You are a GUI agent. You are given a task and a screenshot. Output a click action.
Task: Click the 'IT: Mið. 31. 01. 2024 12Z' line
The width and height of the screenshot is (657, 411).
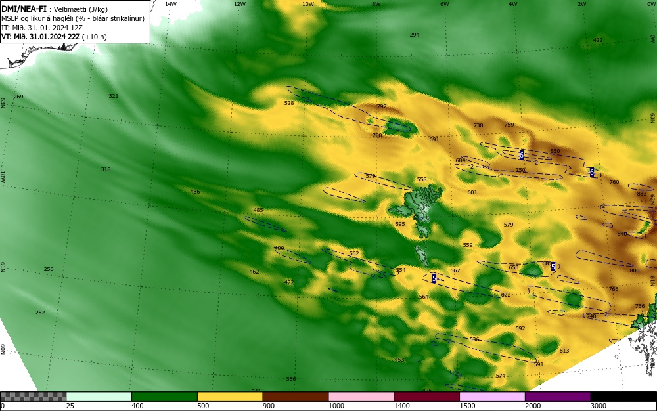[x=42, y=28]
